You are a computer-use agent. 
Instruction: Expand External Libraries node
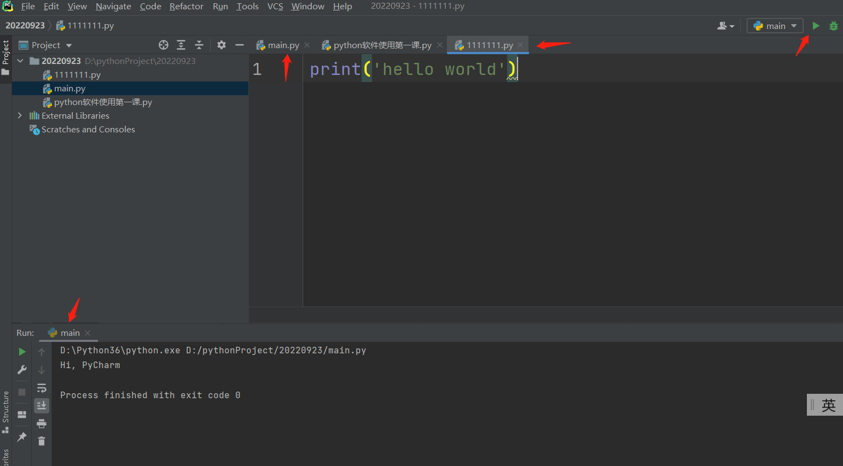click(20, 115)
